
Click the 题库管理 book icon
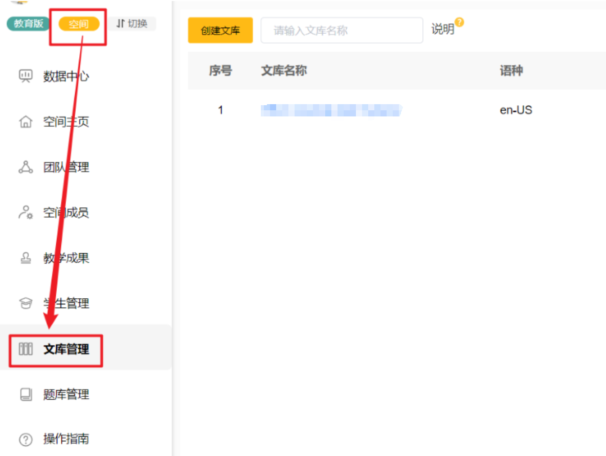pyautogui.click(x=26, y=395)
